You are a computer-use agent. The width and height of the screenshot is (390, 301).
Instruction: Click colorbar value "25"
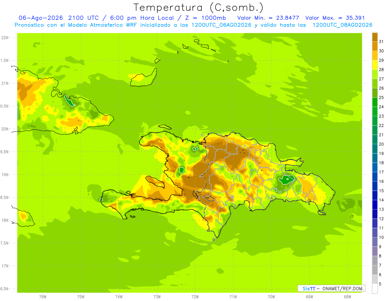click(381, 97)
